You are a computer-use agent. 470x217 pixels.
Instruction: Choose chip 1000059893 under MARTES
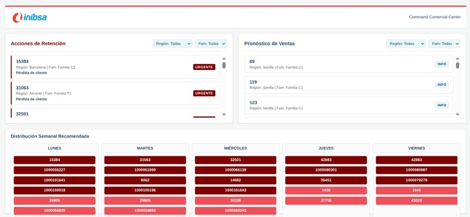coord(145,211)
